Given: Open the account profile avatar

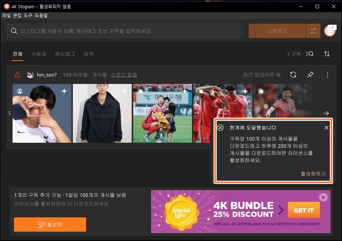Looking at the screenshot, I should pos(329,31).
